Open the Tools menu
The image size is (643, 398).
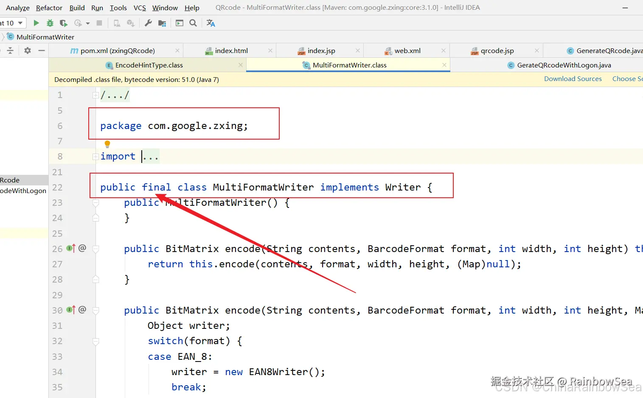[x=118, y=8]
